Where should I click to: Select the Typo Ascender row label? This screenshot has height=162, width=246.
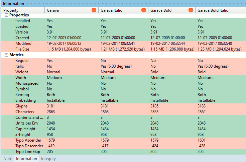point(28,140)
